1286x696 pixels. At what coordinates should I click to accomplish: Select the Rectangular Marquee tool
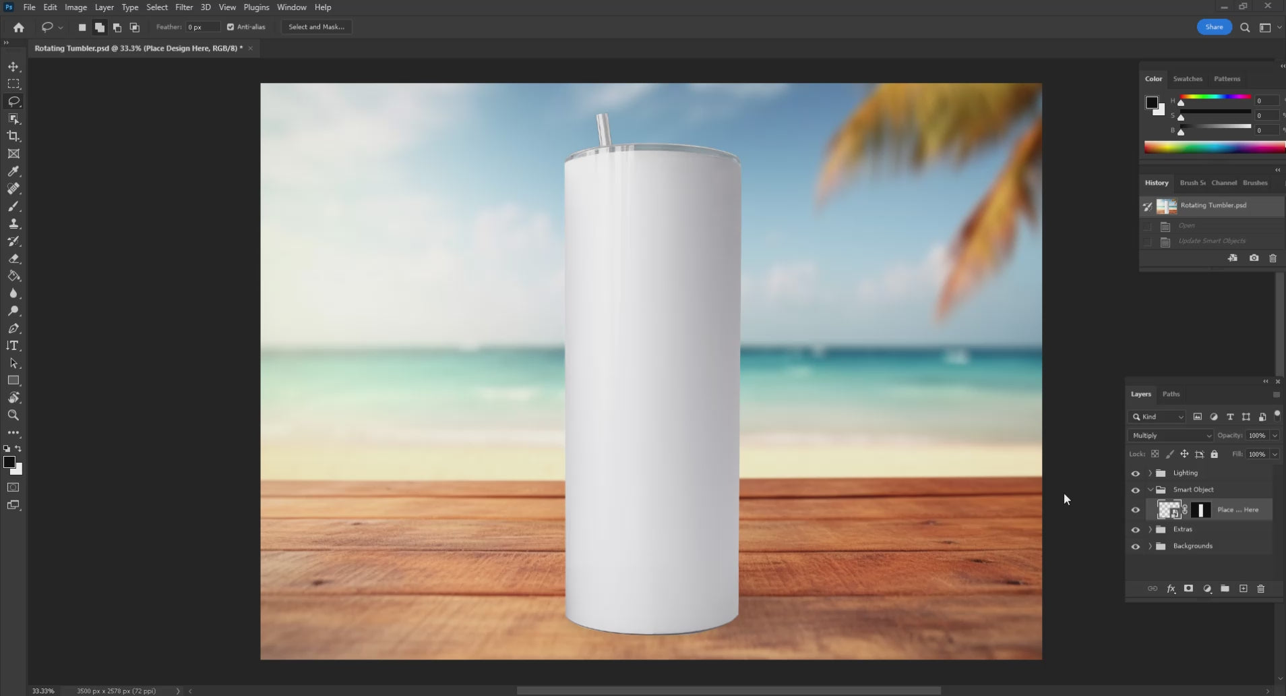[13, 84]
